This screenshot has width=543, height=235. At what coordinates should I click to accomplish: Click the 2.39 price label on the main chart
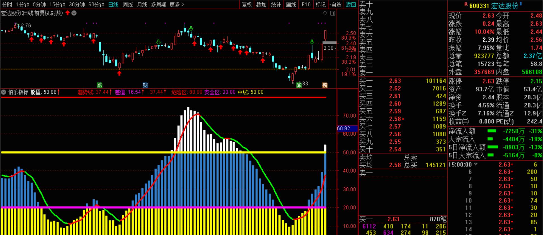(329, 48)
